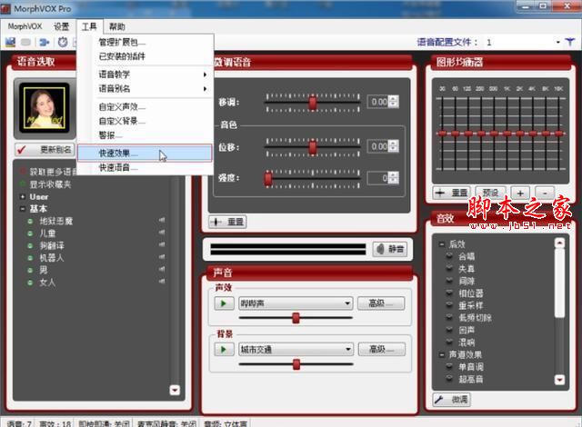Select 已安装的插件 menu entry
Viewport: 582px width, 427px height.
coord(145,56)
